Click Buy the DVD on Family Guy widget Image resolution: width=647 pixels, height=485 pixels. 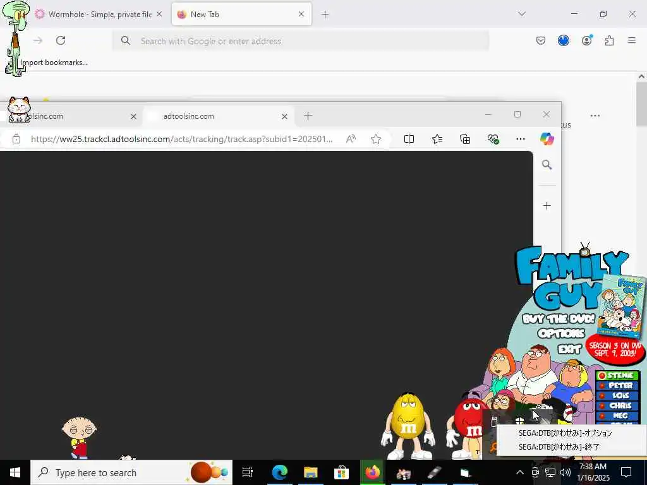(559, 319)
